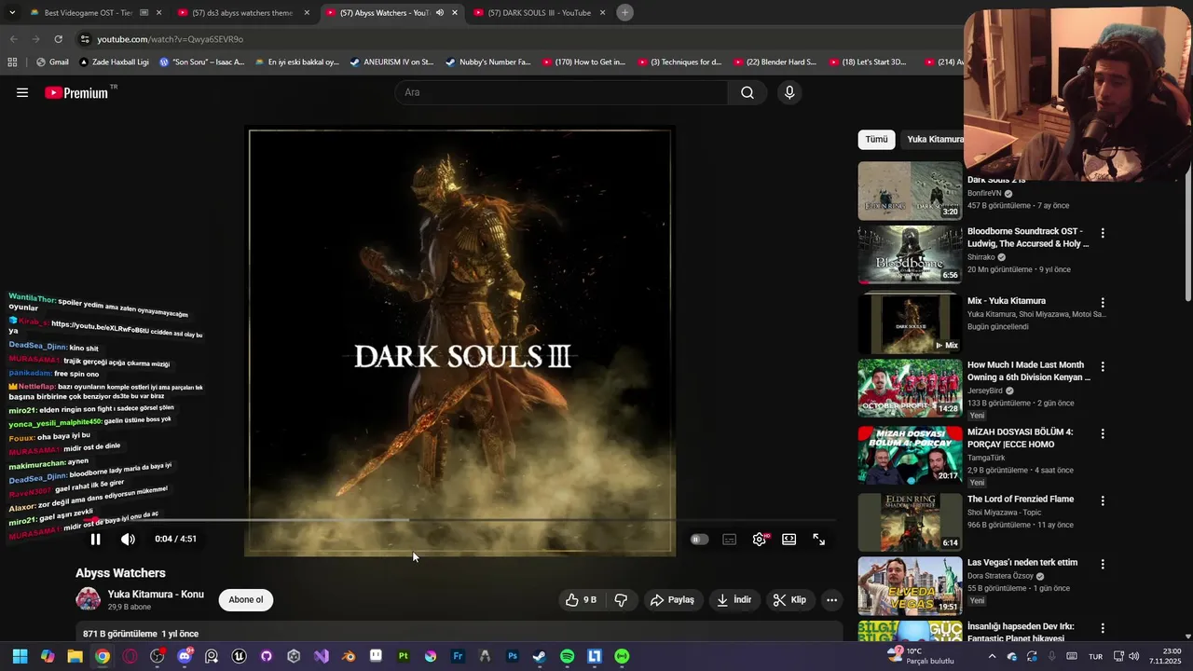This screenshot has width=1193, height=671.
Task: Open the Mix - Yuka Kitamura playlist title
Action: click(1007, 301)
